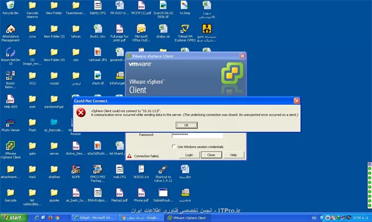
Task: Click the EN language indicator in taskbar
Action: [314, 218]
